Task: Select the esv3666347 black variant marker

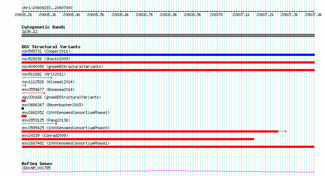Action: pyautogui.click(x=23, y=108)
